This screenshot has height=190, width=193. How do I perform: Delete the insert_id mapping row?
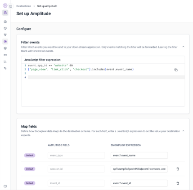(178, 183)
